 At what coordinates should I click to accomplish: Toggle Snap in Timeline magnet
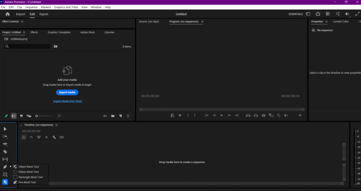point(31,137)
